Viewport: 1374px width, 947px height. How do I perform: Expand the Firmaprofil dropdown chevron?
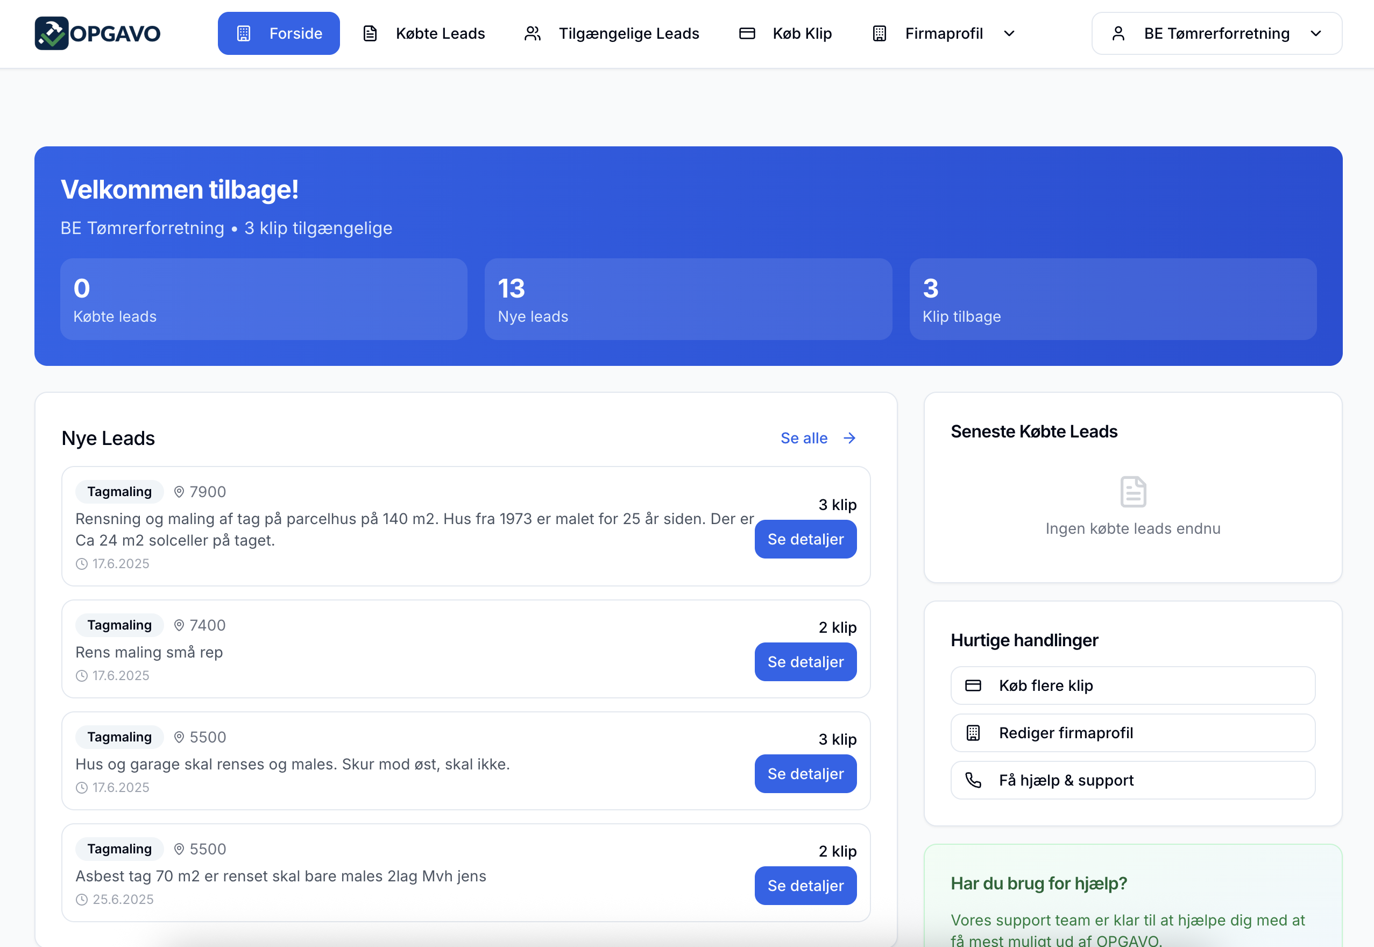[1009, 33]
